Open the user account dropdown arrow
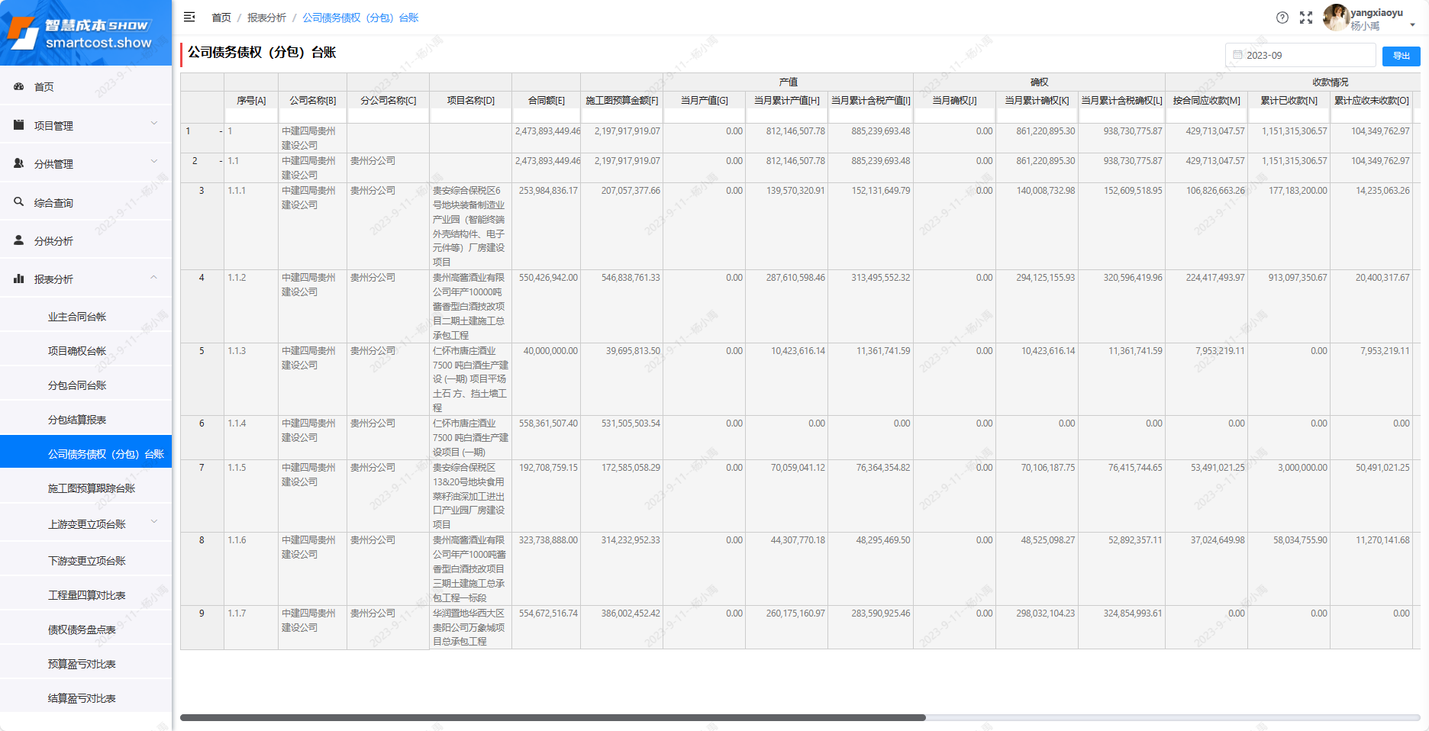Viewport: 1429px width, 731px height. click(x=1412, y=25)
